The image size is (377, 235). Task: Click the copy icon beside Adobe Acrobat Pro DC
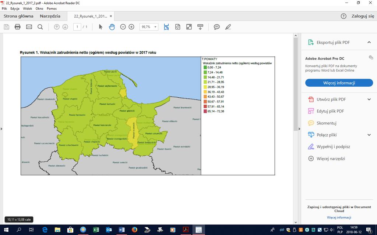[x=371, y=57]
